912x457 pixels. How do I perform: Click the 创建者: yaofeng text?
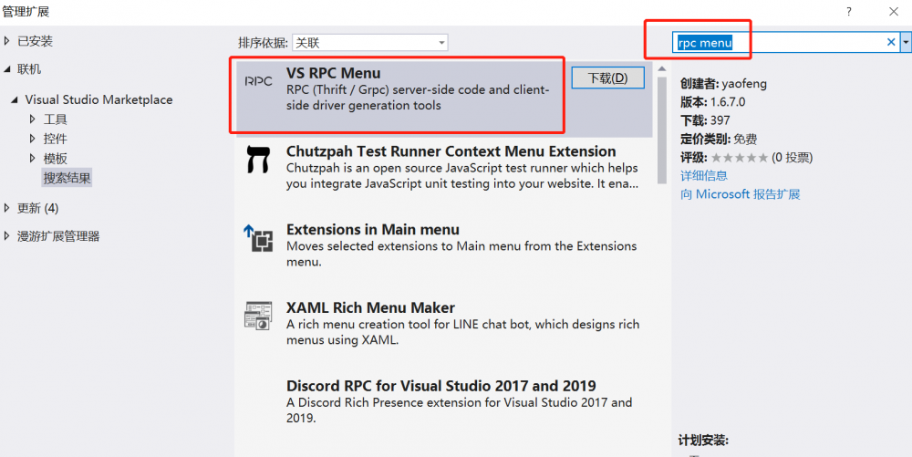(723, 84)
